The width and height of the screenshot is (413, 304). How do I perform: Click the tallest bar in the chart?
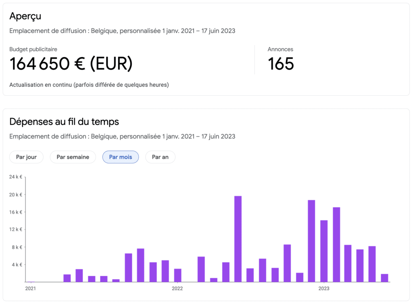tap(238, 239)
